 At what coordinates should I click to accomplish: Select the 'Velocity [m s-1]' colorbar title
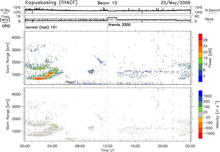pos(217,114)
